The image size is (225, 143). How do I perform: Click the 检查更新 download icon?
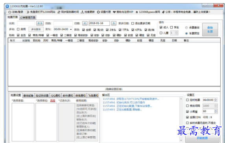[x=82, y=12]
